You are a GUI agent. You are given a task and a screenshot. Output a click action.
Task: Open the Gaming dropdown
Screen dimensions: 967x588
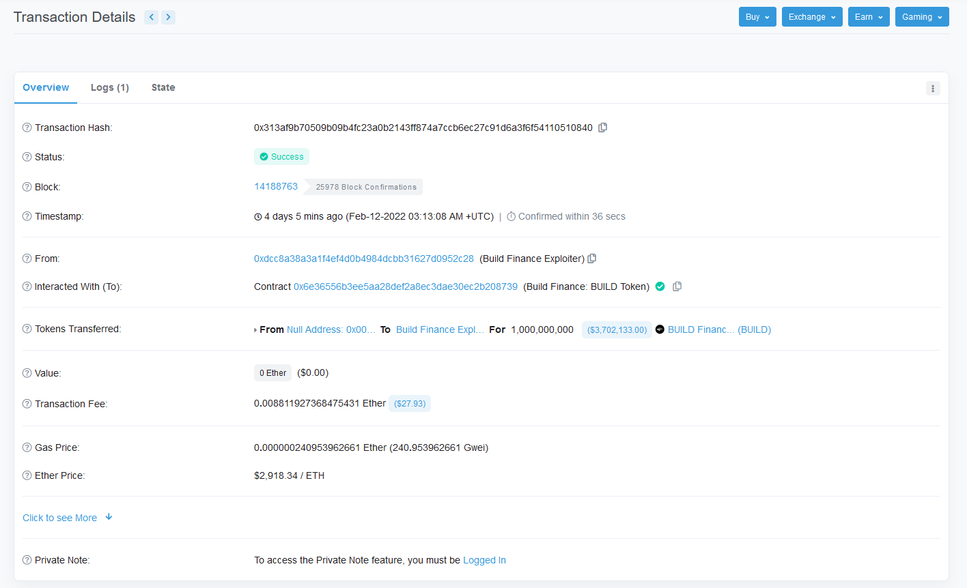pyautogui.click(x=922, y=17)
